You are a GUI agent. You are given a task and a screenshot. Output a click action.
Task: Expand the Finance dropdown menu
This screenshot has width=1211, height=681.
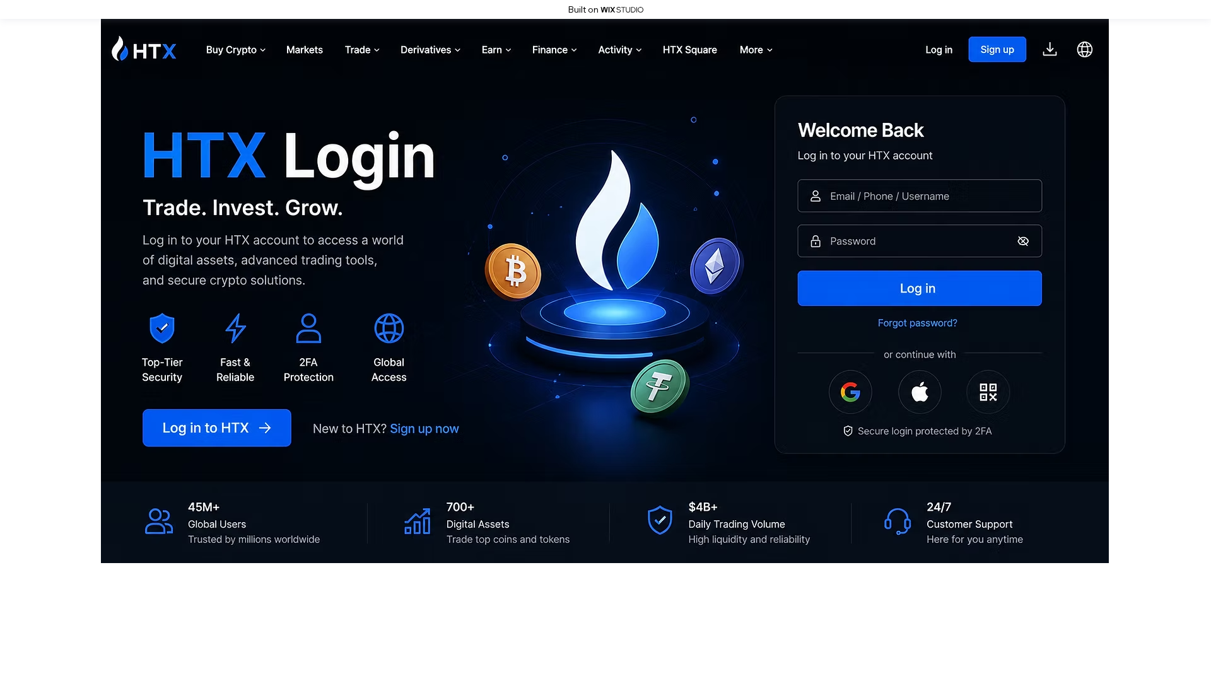[554, 50]
